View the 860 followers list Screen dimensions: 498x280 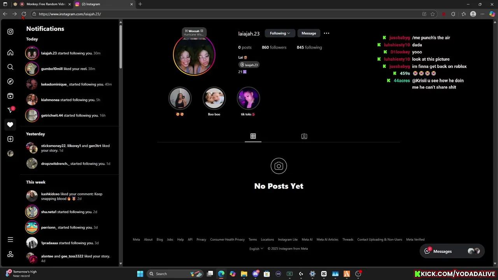274,47
